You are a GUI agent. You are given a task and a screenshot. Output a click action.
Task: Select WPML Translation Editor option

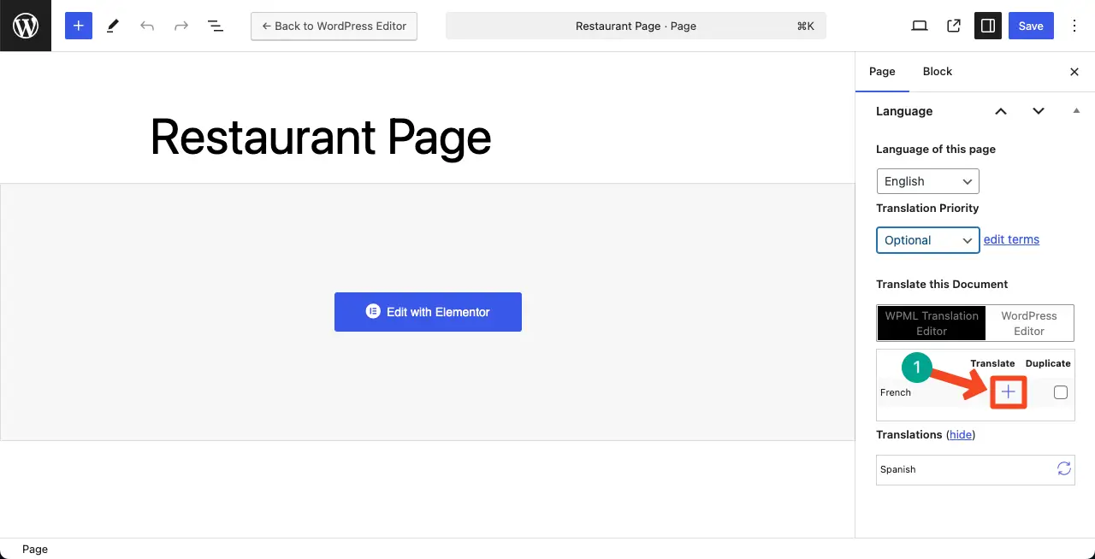pyautogui.click(x=932, y=323)
